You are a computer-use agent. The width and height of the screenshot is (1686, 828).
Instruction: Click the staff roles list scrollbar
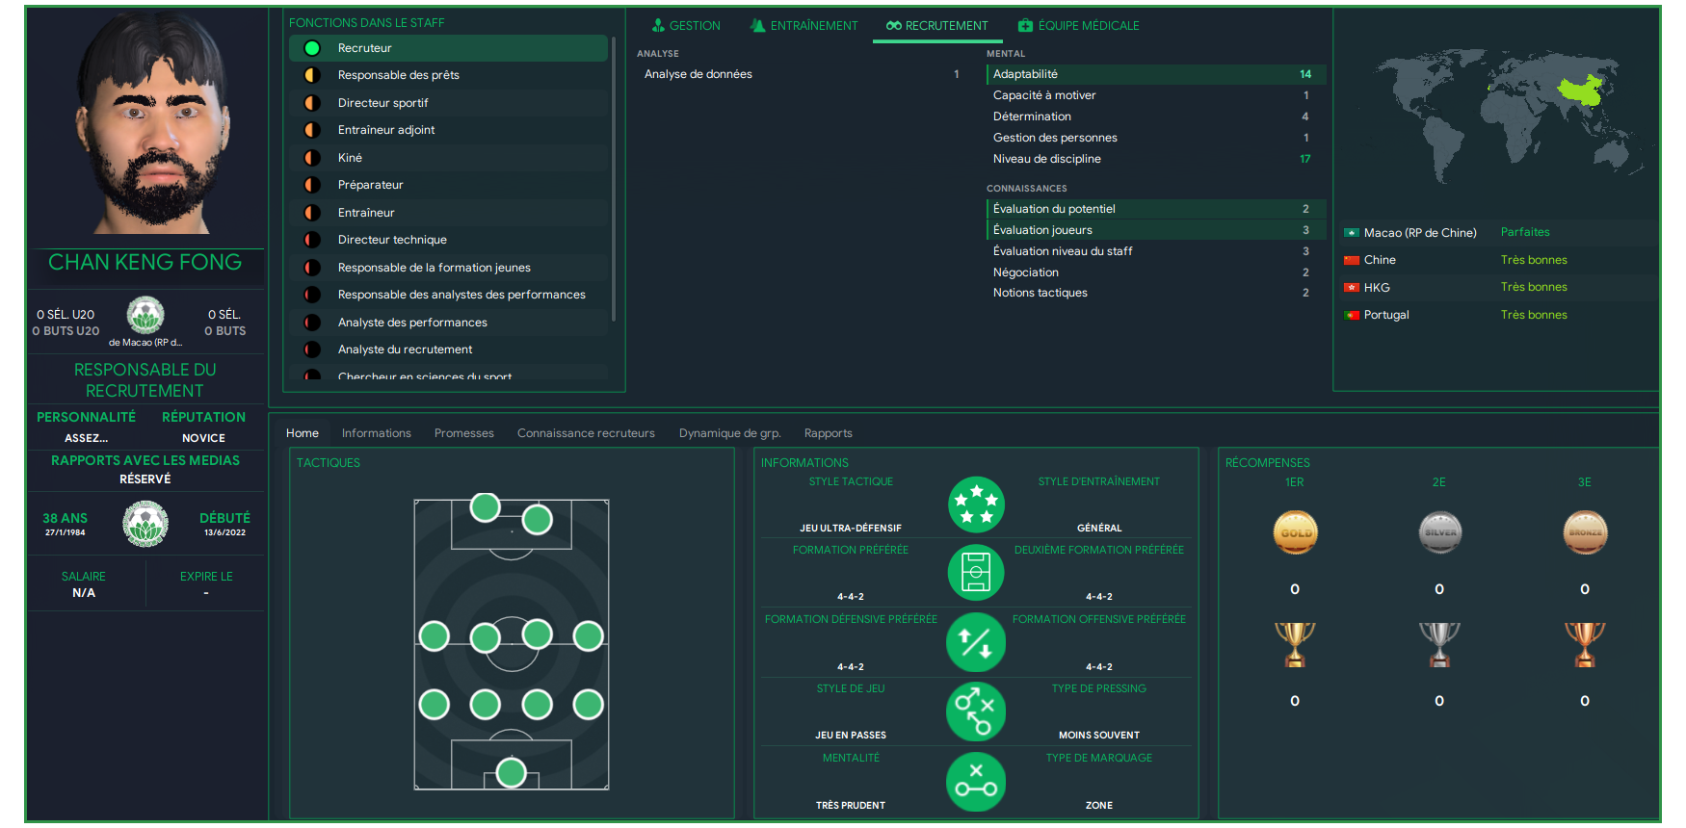pyautogui.click(x=614, y=178)
